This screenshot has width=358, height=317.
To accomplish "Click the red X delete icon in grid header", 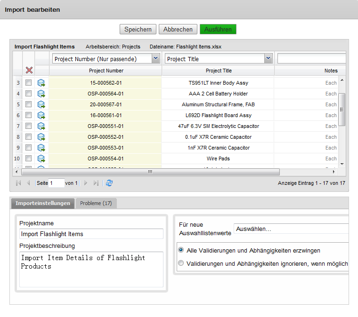I will (29, 70).
